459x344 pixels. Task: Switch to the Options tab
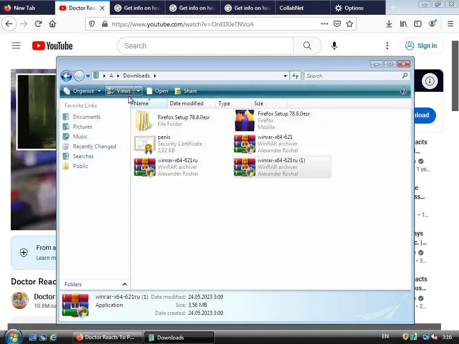click(358, 8)
